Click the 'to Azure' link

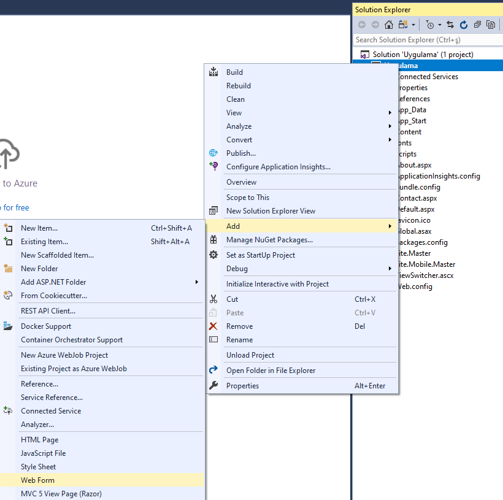[x=20, y=183]
